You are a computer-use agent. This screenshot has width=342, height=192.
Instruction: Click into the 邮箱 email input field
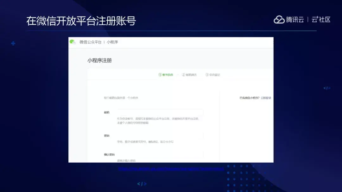pos(160,112)
